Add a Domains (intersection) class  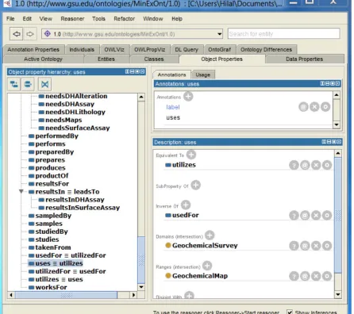coord(210,235)
